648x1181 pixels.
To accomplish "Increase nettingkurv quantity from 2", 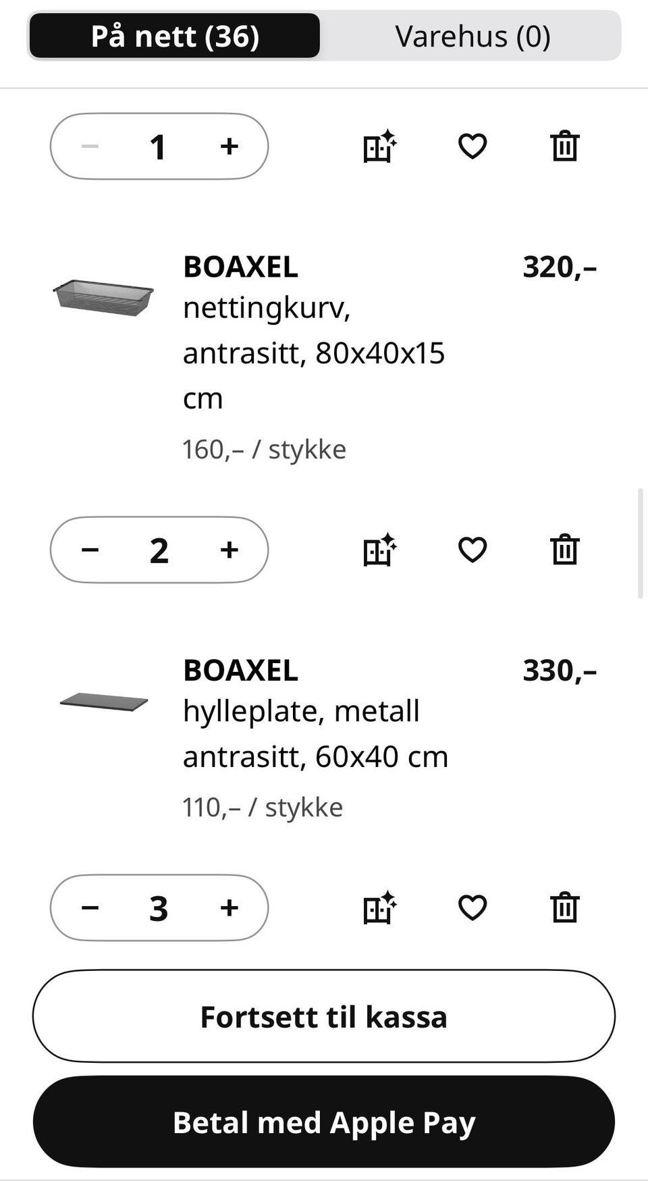I will [x=230, y=550].
